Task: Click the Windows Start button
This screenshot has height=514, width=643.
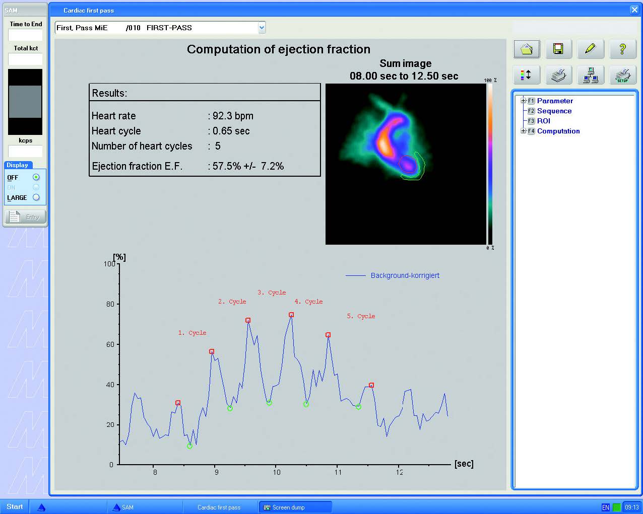Action: [x=15, y=507]
